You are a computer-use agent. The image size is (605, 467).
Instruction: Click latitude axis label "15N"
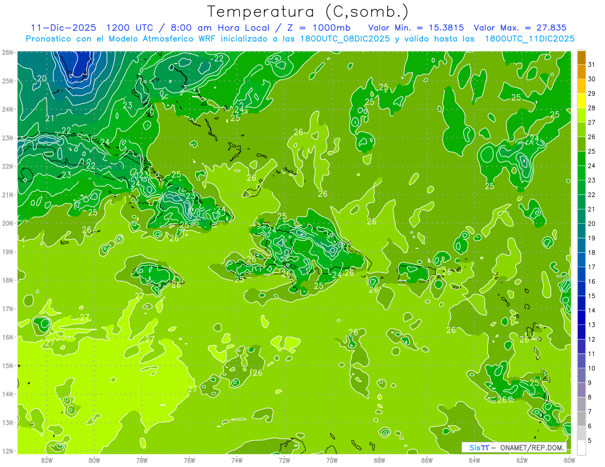(x=7, y=366)
